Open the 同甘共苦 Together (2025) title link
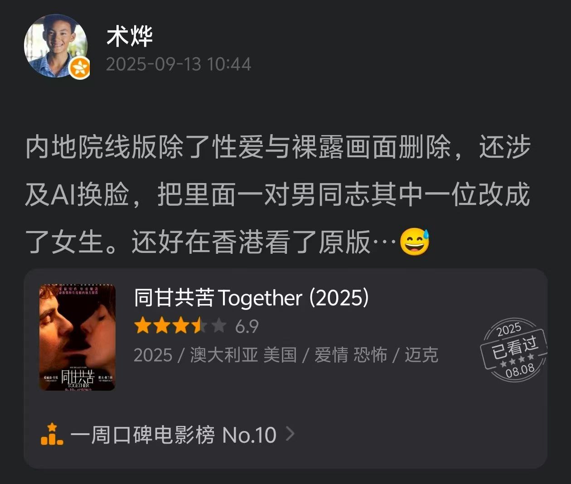The height and width of the screenshot is (484, 571). tap(252, 298)
